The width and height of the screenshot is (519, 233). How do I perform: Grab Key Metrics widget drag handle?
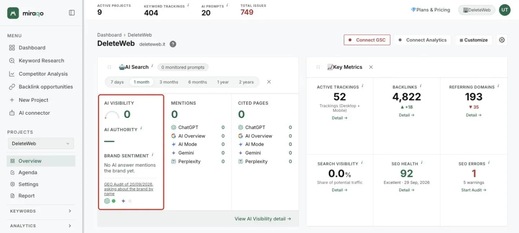318,67
